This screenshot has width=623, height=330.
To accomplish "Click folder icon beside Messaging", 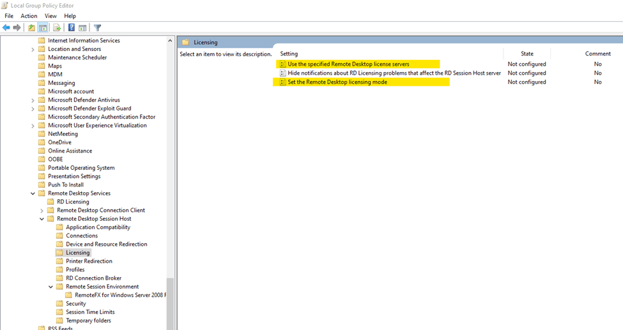I will [42, 83].
